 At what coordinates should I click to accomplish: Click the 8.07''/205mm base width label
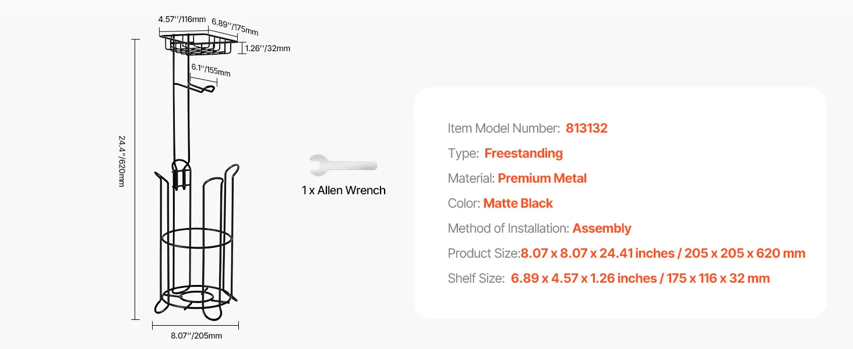tap(196, 336)
